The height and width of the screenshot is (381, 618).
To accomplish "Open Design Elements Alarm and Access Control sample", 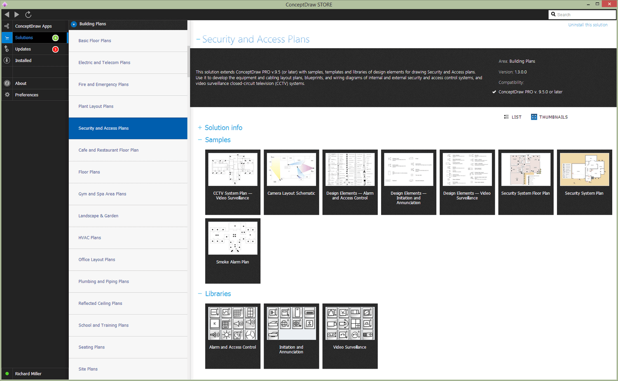I will coord(350,182).
